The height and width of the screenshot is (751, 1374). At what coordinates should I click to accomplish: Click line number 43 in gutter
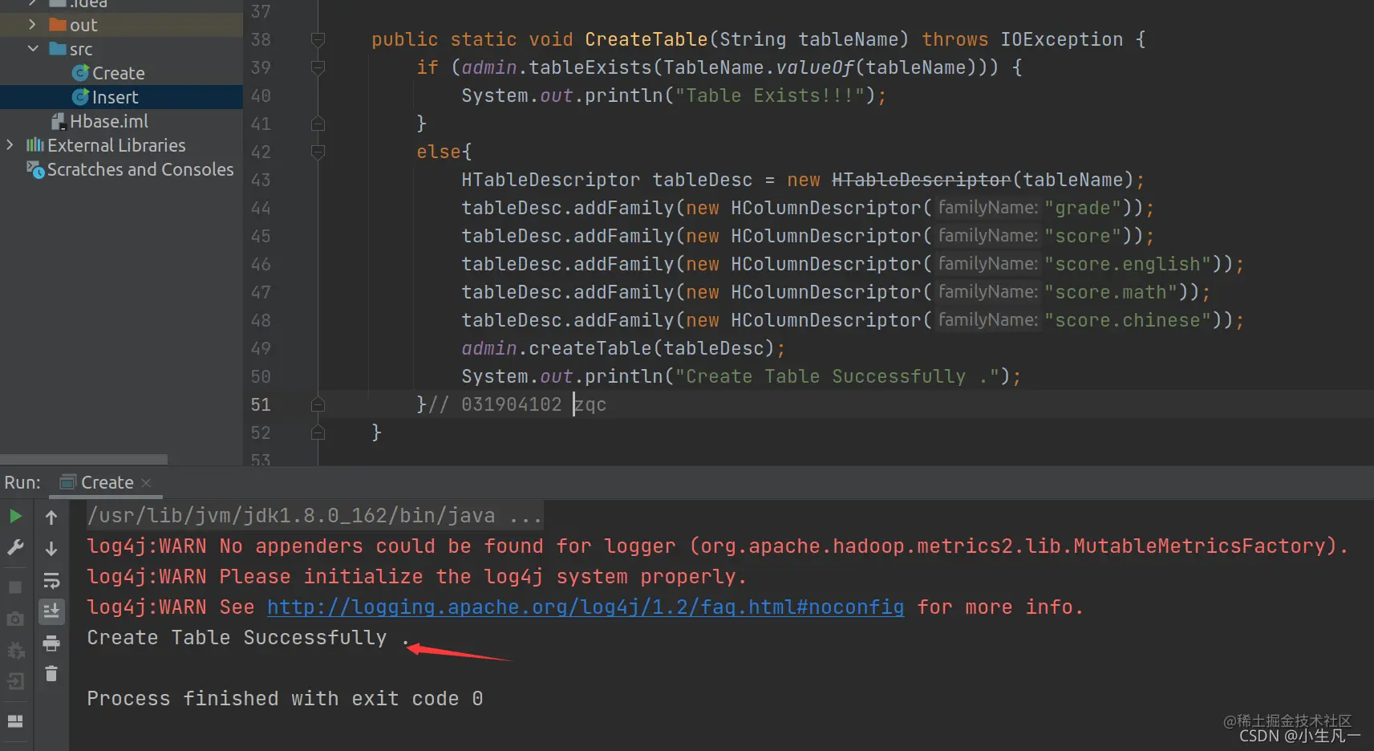[261, 180]
